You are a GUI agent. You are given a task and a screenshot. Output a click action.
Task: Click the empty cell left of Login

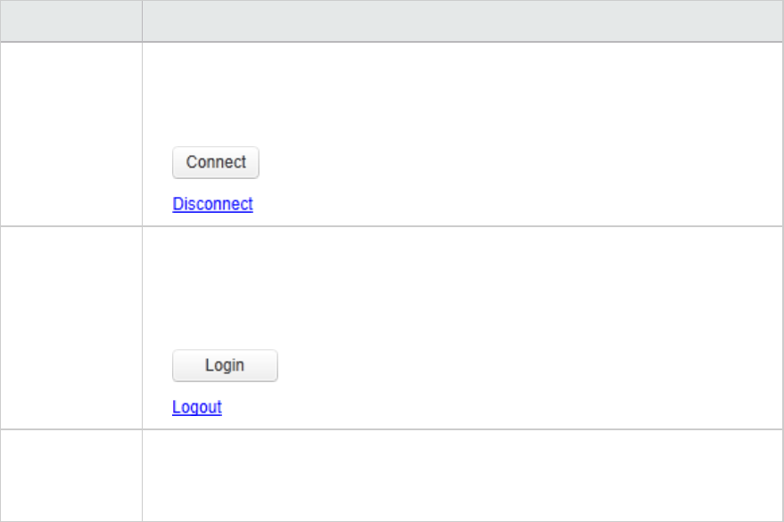[x=71, y=328]
